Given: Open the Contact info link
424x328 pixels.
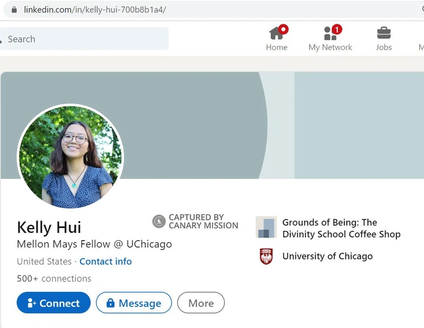Looking at the screenshot, I should click(105, 261).
